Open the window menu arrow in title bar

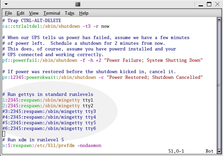6,4
